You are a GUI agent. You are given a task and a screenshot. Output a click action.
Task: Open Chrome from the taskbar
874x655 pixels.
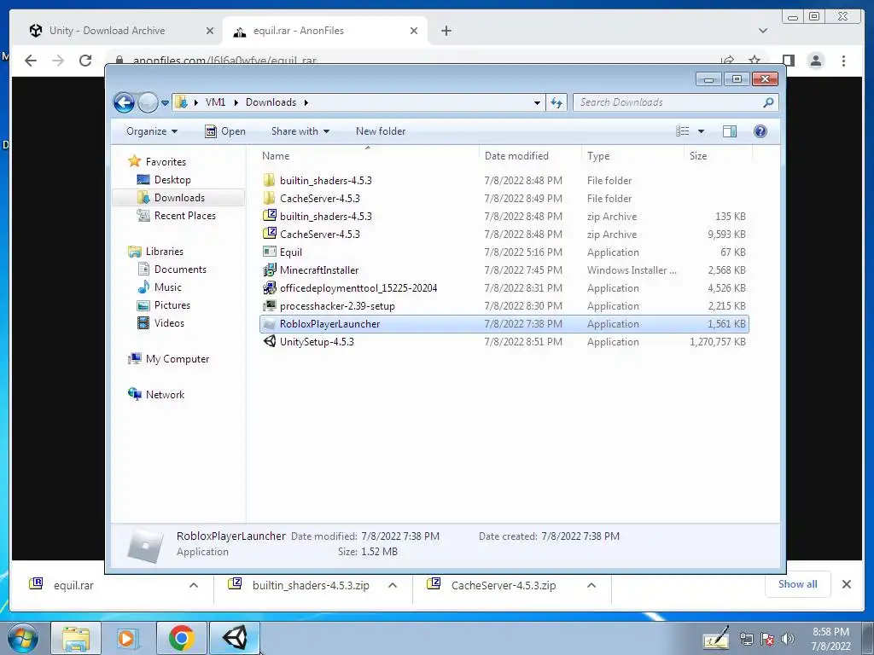[x=182, y=638]
